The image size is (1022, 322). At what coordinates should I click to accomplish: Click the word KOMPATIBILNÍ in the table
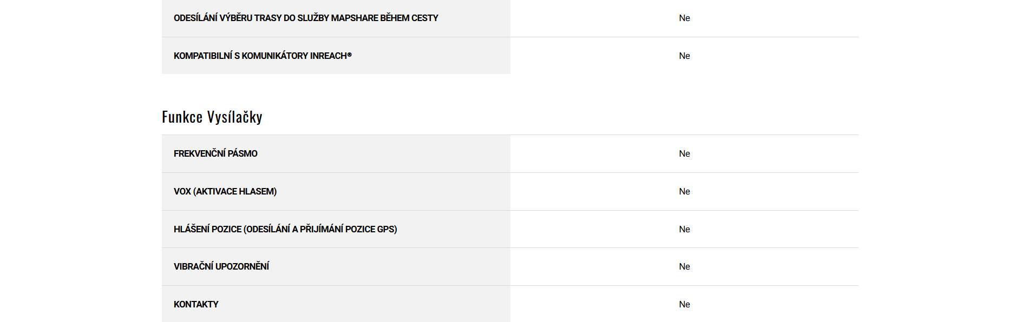pyautogui.click(x=203, y=56)
